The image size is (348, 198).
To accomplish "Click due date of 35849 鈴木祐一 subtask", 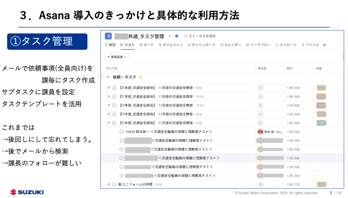I will pyautogui.click(x=293, y=132).
